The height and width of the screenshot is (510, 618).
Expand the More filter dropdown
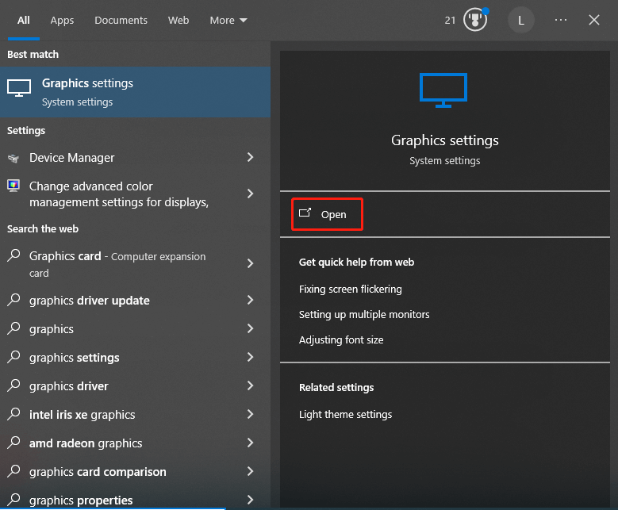pyautogui.click(x=228, y=20)
